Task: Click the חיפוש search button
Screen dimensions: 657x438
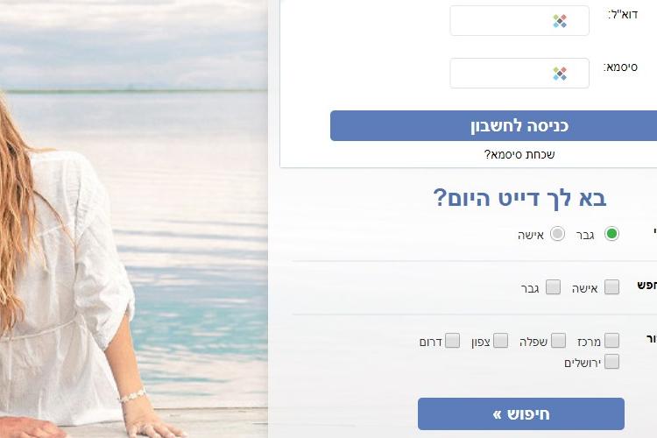Action: point(521,414)
